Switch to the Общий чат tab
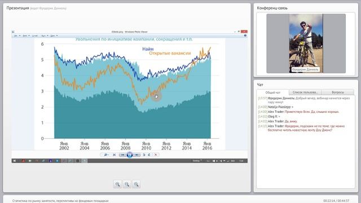This screenshot has width=361, height=203. click(273, 92)
